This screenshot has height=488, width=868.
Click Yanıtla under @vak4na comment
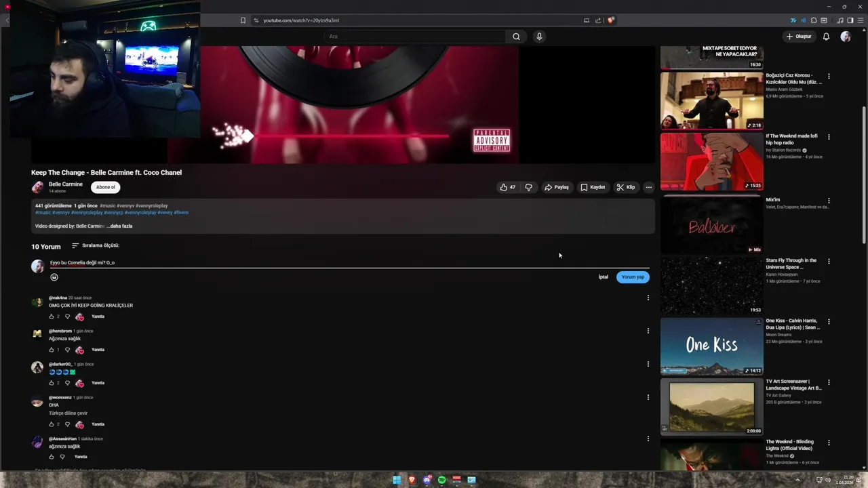pos(98,317)
